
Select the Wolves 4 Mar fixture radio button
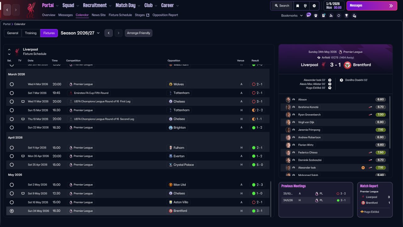click(12, 84)
